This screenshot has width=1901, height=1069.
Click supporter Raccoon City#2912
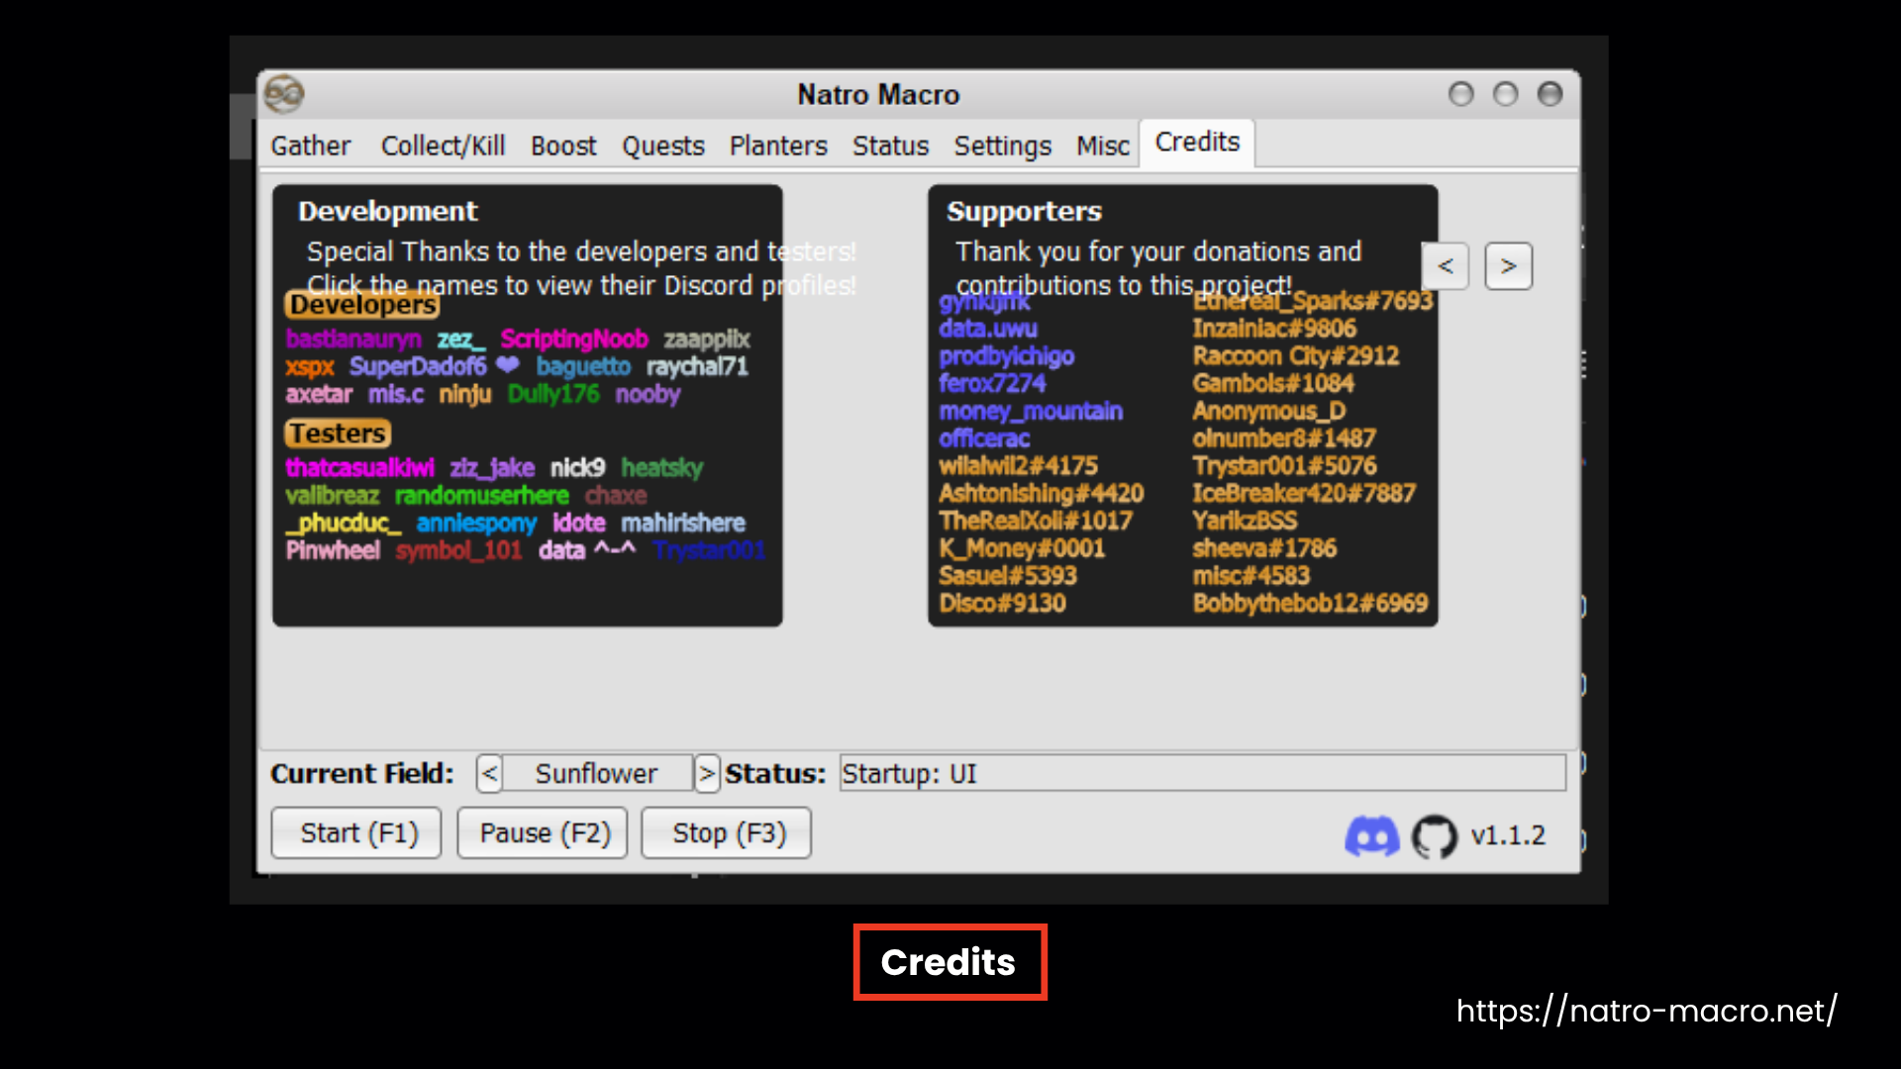[1296, 356]
